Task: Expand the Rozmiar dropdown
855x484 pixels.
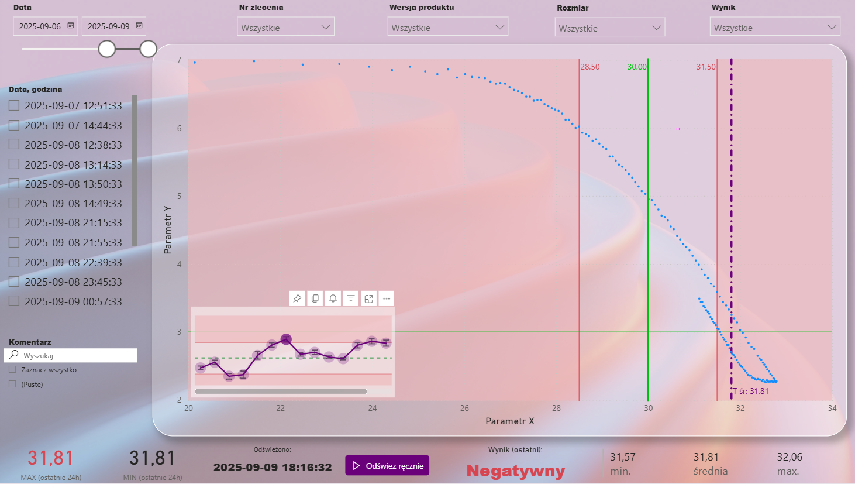Action: [609, 28]
